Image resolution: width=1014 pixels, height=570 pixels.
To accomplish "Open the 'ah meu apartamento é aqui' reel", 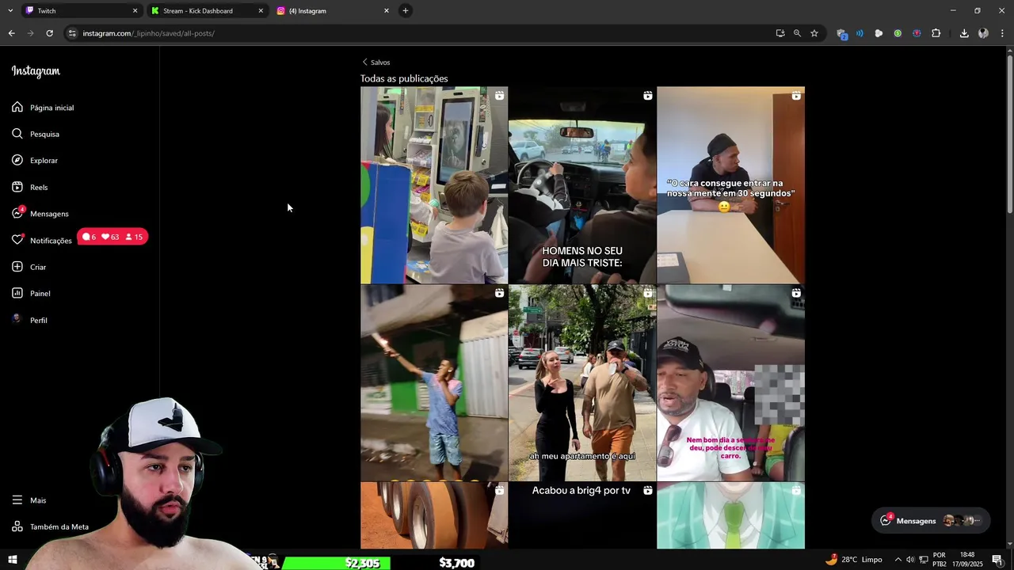I will point(582,383).
